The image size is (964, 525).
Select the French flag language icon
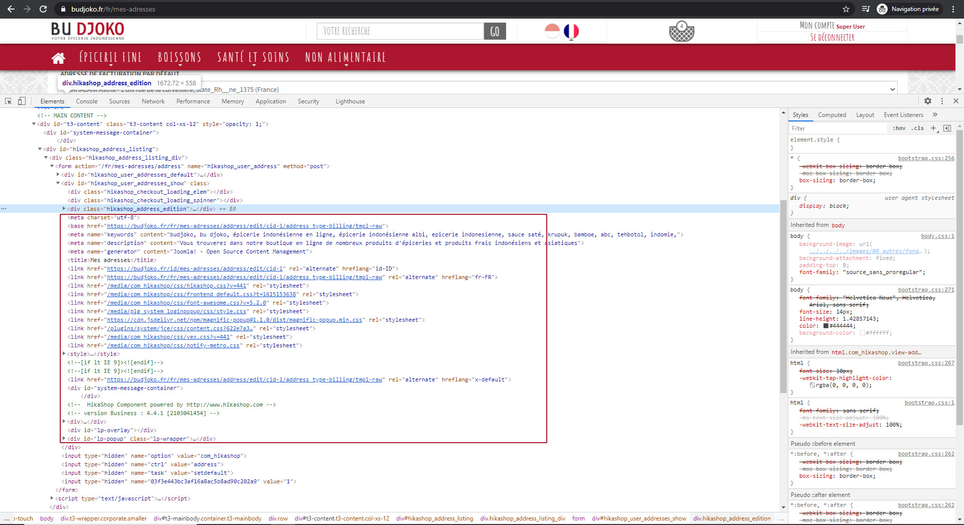[x=571, y=31]
